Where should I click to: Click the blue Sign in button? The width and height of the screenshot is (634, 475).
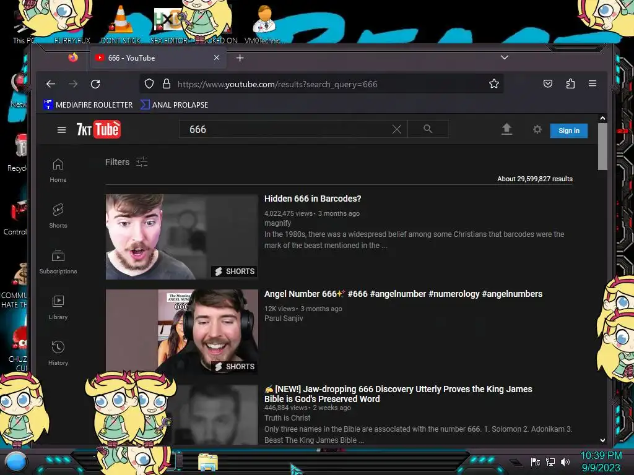click(x=568, y=131)
